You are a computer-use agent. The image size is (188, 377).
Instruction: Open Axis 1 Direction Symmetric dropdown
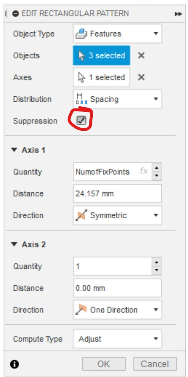118,215
